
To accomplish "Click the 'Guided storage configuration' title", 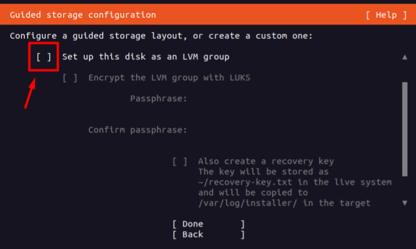I will coord(83,15).
